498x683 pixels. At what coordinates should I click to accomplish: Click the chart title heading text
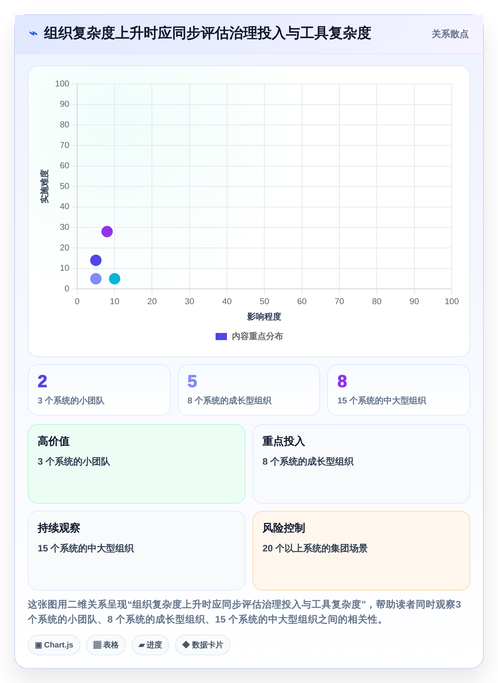coord(207,33)
